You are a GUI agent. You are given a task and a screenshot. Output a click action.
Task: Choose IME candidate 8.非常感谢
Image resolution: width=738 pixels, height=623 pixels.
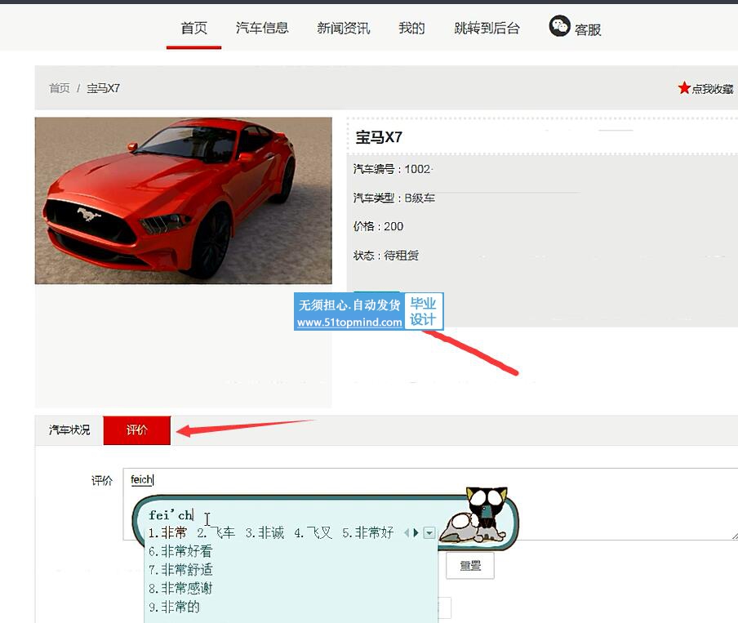(180, 588)
